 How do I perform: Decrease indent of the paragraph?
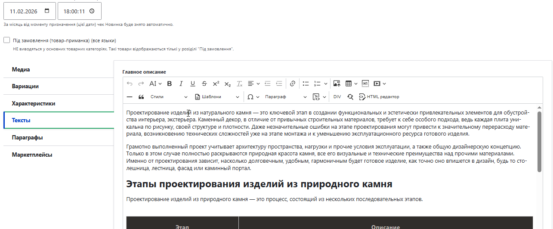tap(268, 84)
